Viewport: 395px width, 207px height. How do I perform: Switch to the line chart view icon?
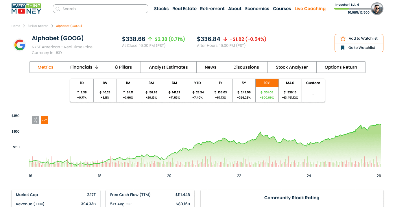click(45, 120)
